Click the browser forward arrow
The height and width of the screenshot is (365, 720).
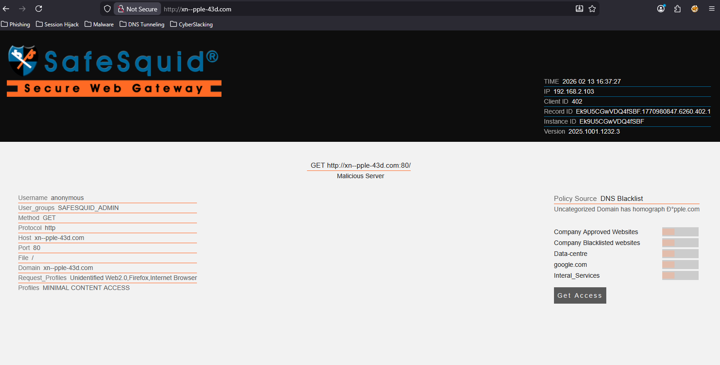22,9
